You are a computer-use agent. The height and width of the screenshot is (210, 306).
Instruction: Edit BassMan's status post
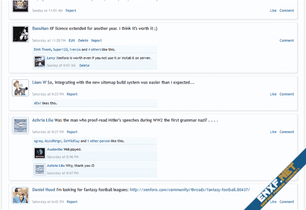tap(72, 40)
